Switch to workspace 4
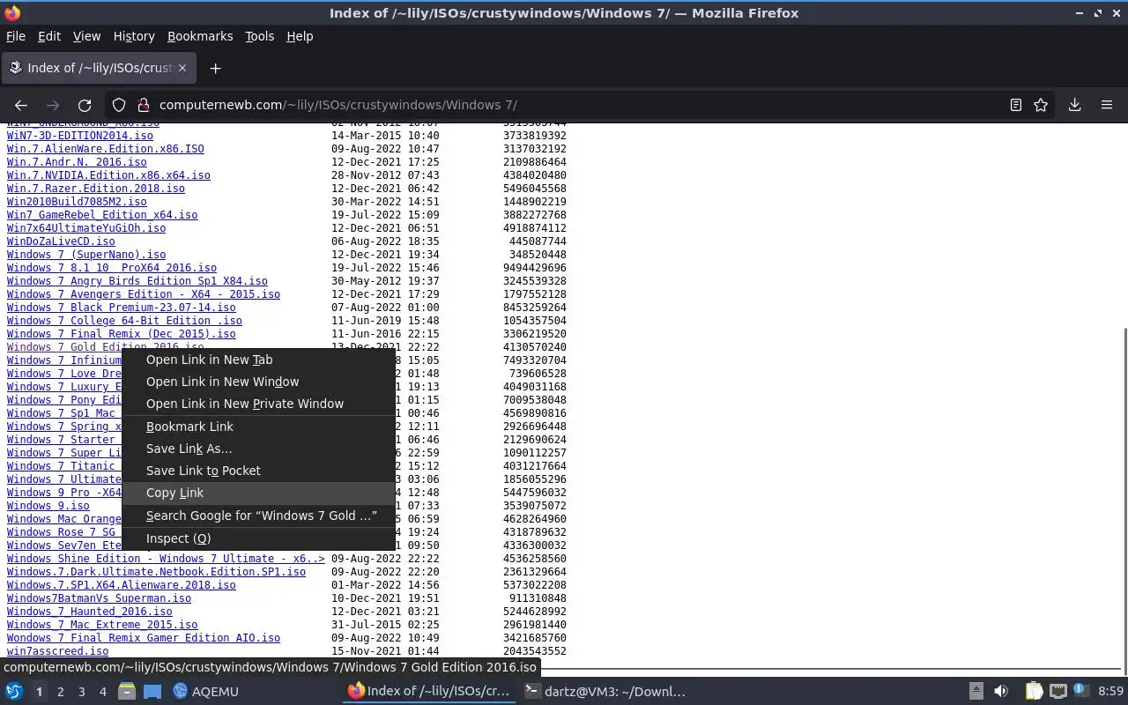 click(102, 692)
